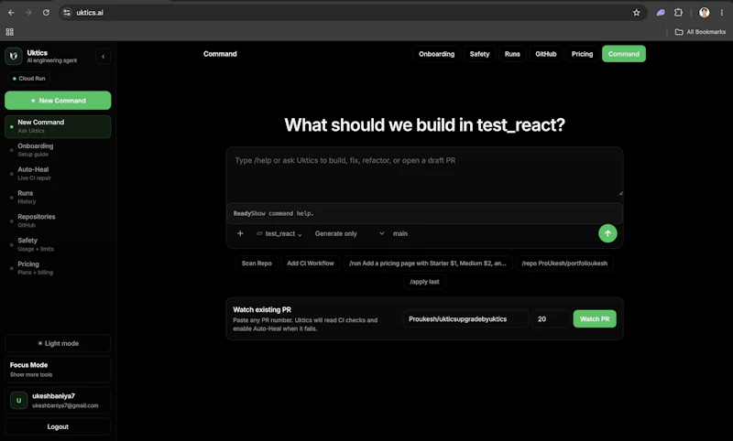Open the Runs tab in top navigation
Image resolution: width=733 pixels, height=441 pixels.
click(x=512, y=54)
